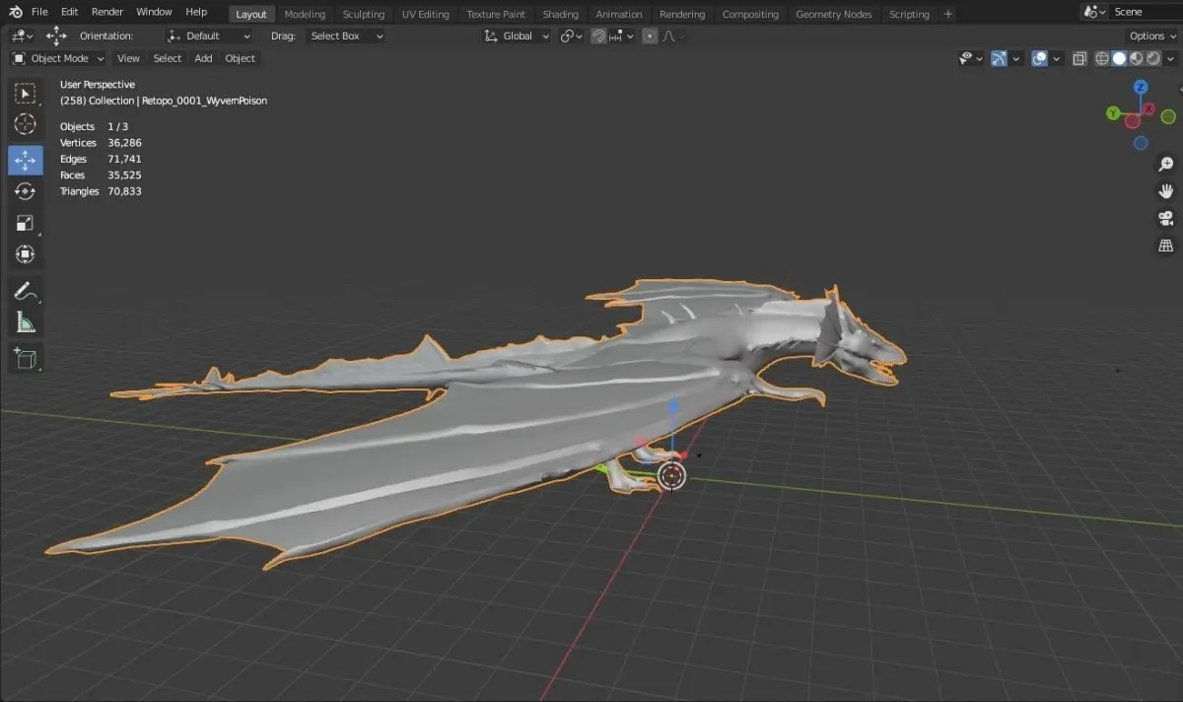
Task: Open the proportional editing falloff dropdown
Action: (674, 35)
